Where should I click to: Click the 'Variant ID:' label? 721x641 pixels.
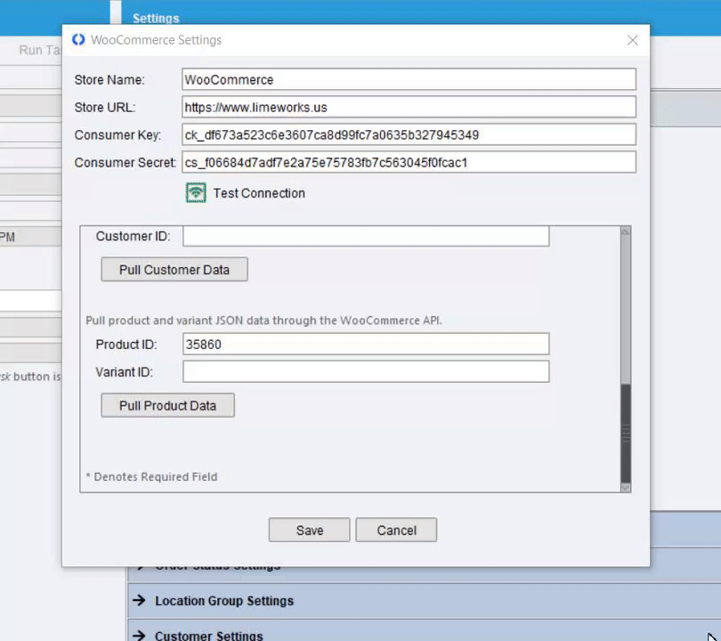124,372
